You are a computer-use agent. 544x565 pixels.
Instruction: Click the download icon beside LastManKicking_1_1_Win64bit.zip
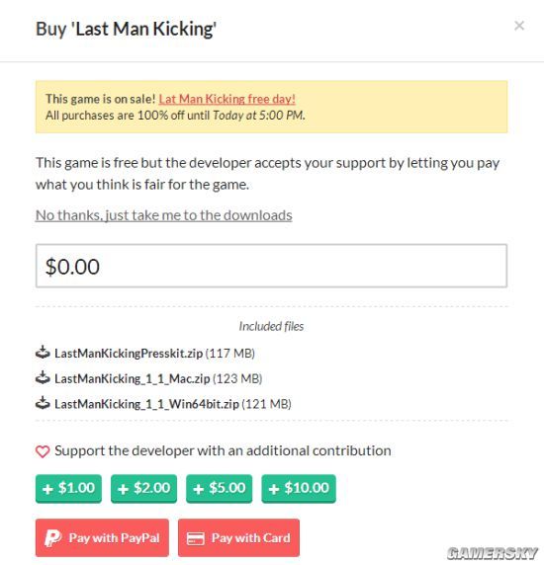pyautogui.click(x=43, y=403)
